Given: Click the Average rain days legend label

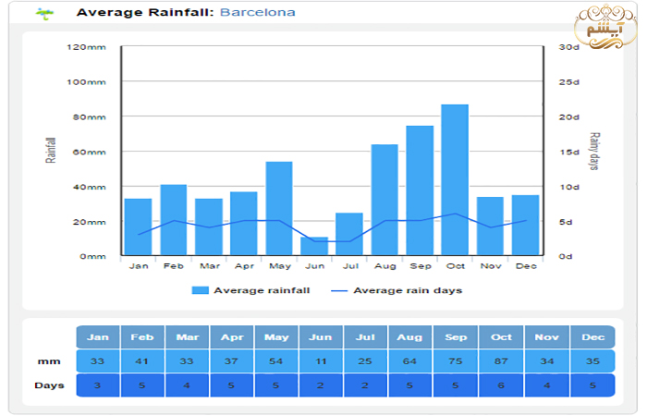Looking at the screenshot, I should 408,290.
